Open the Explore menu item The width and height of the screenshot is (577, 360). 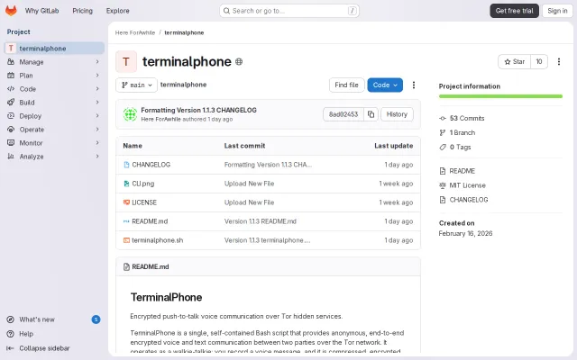pos(118,11)
